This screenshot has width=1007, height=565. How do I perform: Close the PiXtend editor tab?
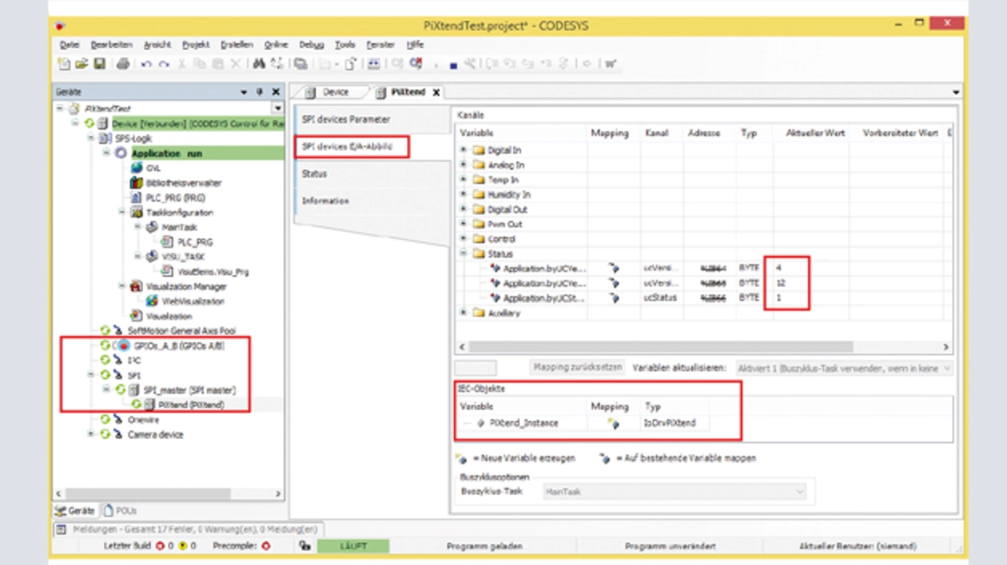tap(437, 92)
